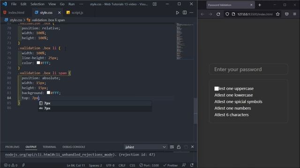Click the Prettier status item
The height and width of the screenshot is (168, 300).
(170, 165)
